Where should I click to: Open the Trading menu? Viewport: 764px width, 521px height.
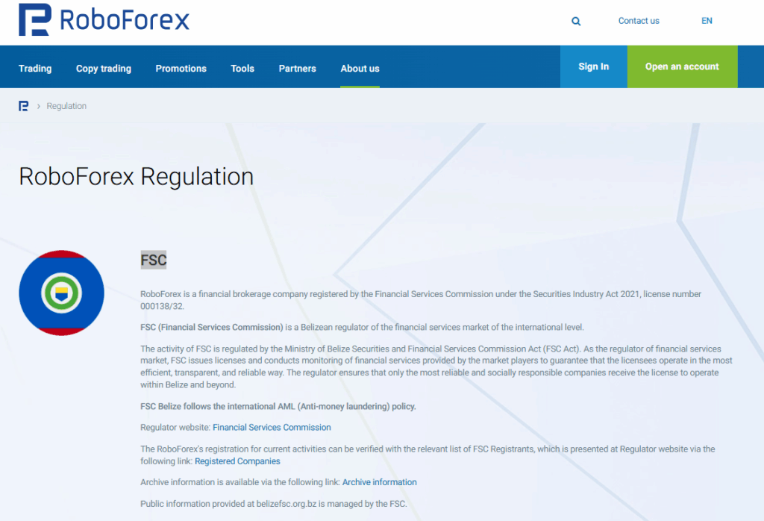pos(35,68)
